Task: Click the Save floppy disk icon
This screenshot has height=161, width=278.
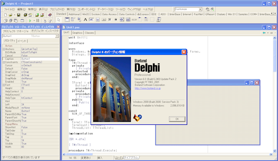Action: click(x=19, y=15)
